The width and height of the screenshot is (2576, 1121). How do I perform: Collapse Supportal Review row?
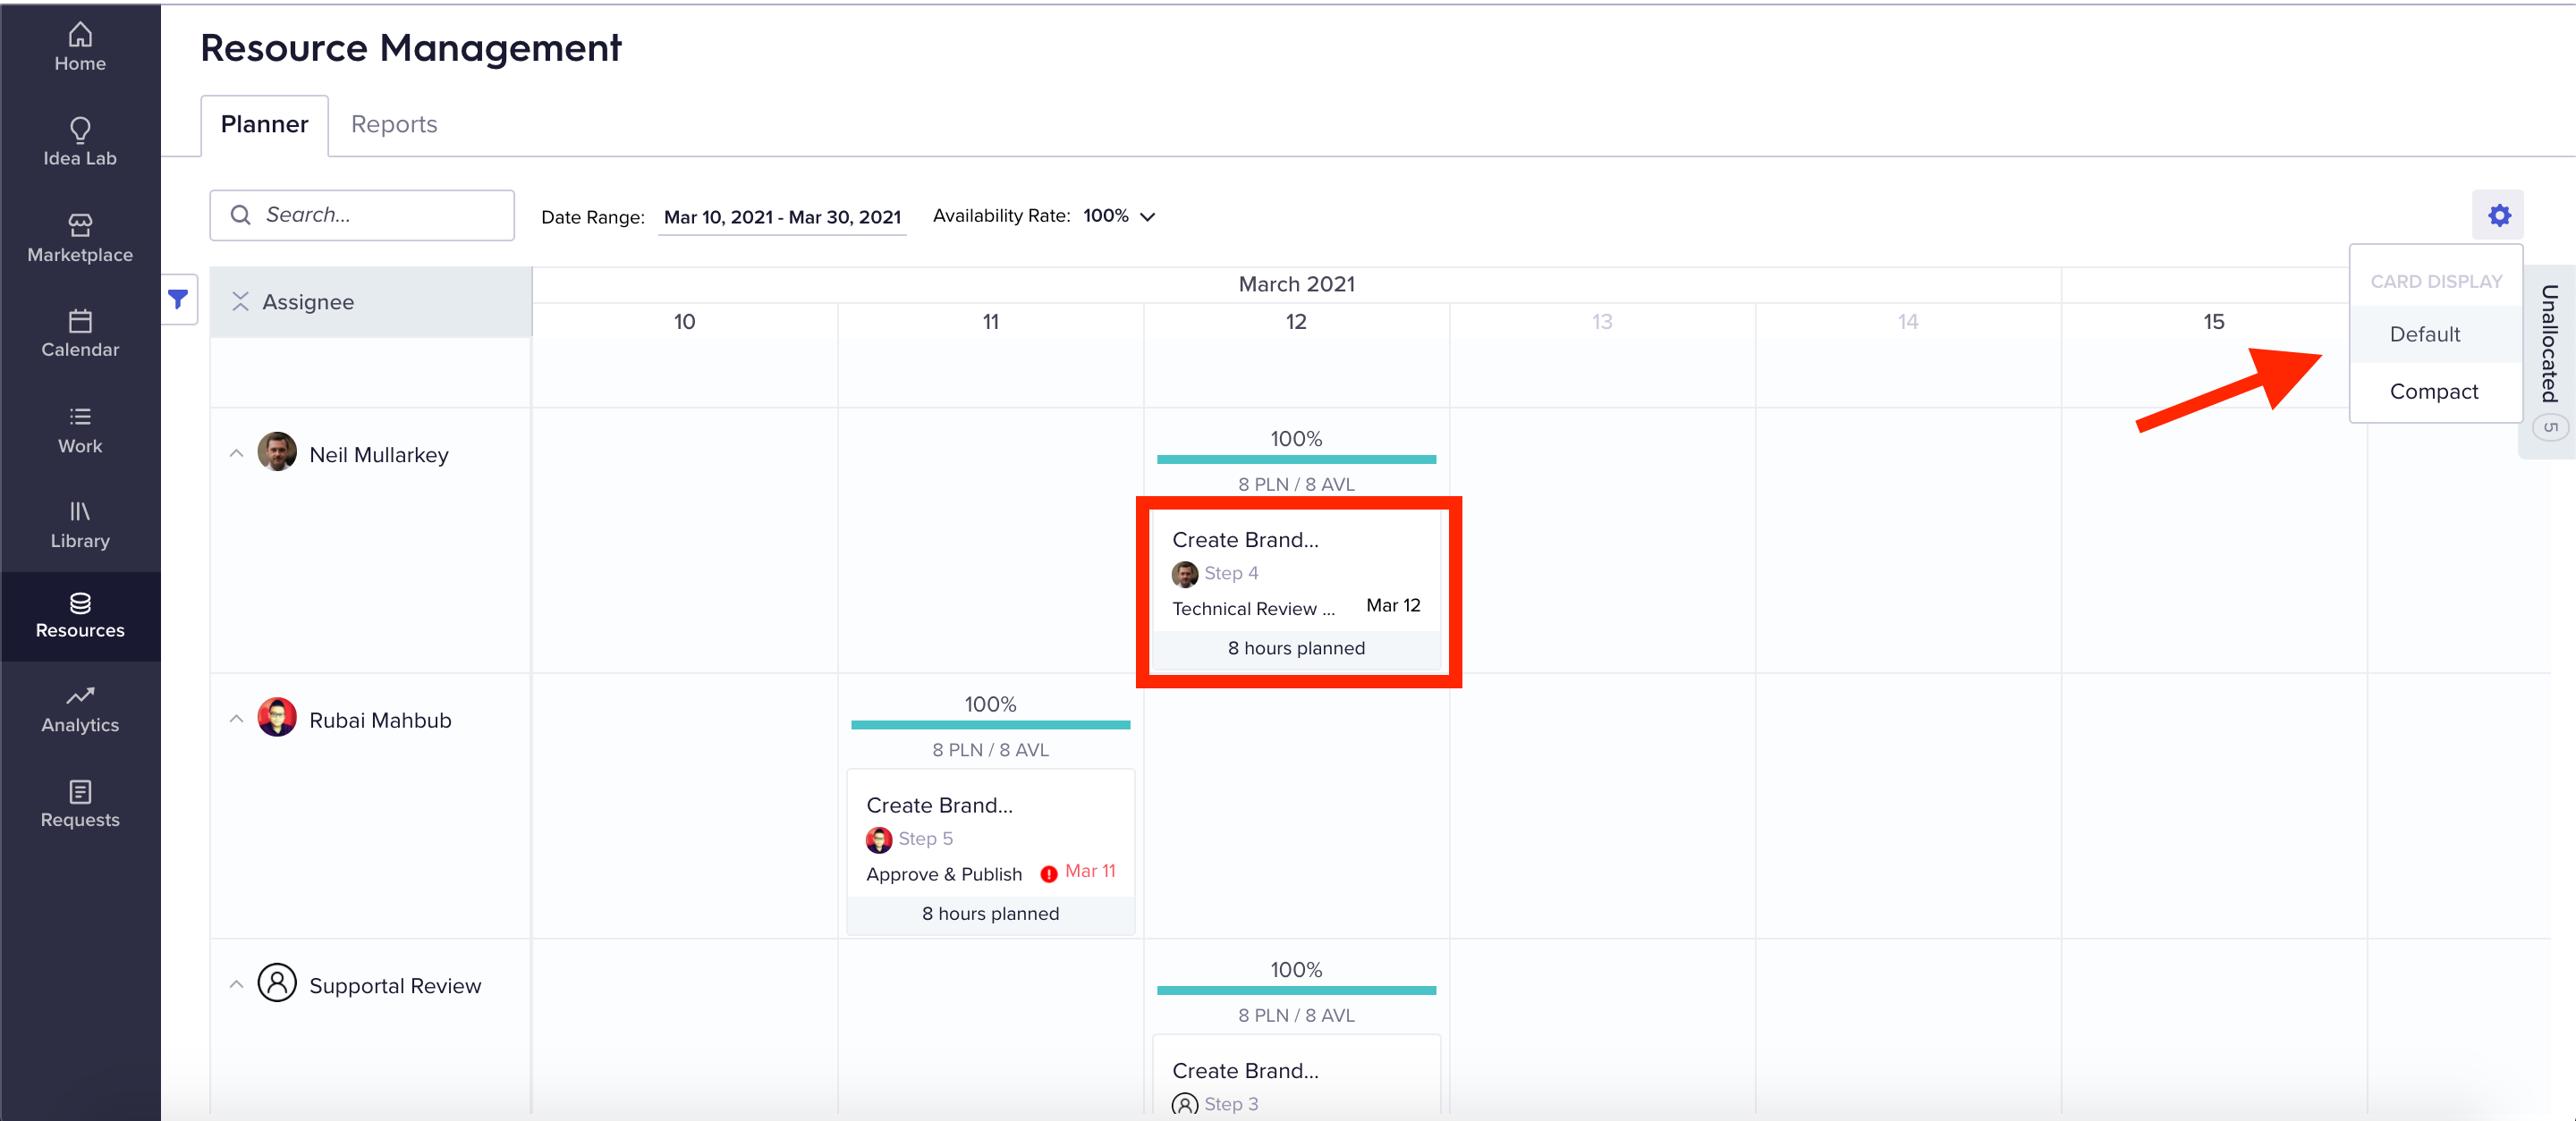236,985
